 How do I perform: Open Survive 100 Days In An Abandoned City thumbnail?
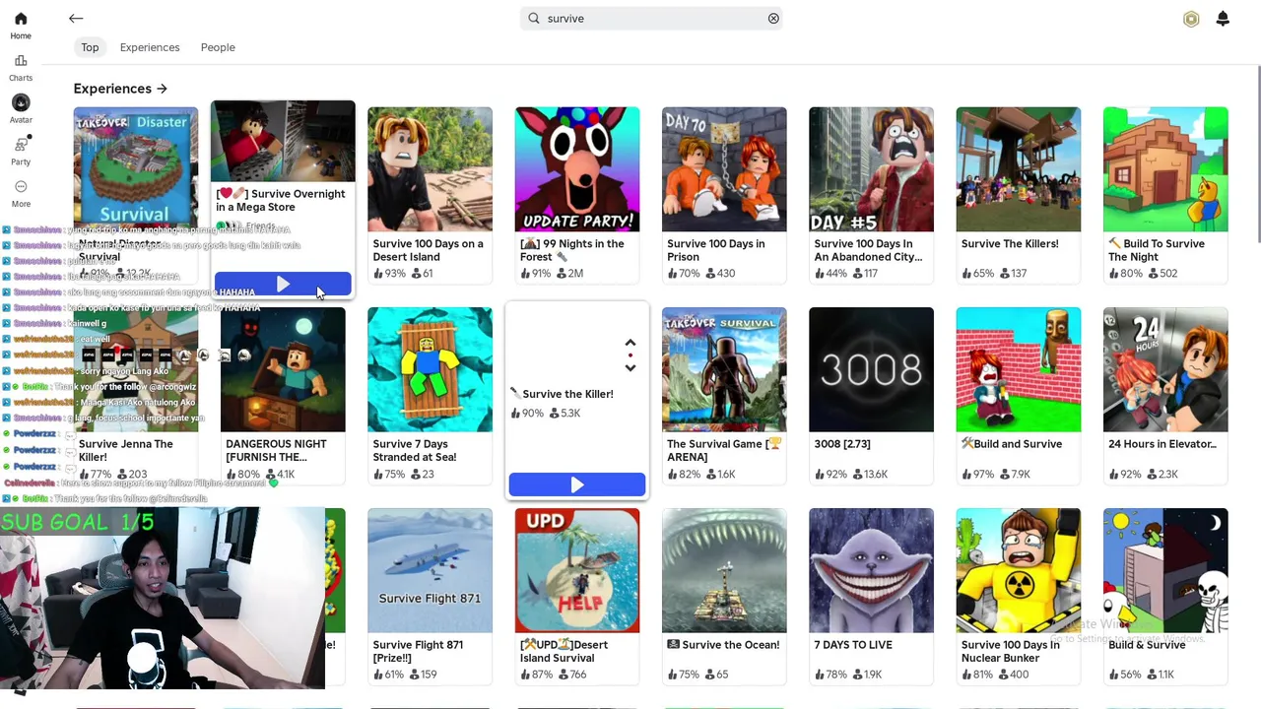[871, 169]
